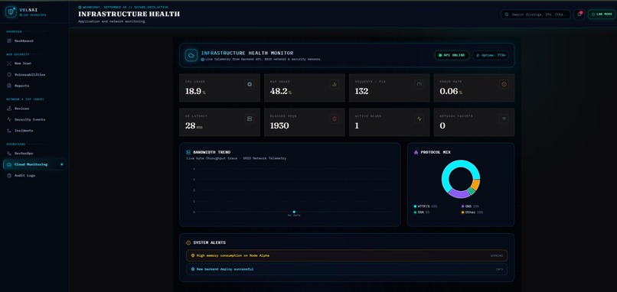Screen dimensions: 617x292
Task: Click the Devices icon in sidebar
Action: [x=9, y=108]
